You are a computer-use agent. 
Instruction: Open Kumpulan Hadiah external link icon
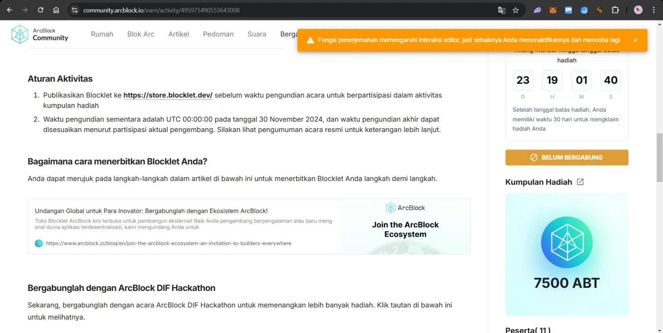(x=580, y=182)
